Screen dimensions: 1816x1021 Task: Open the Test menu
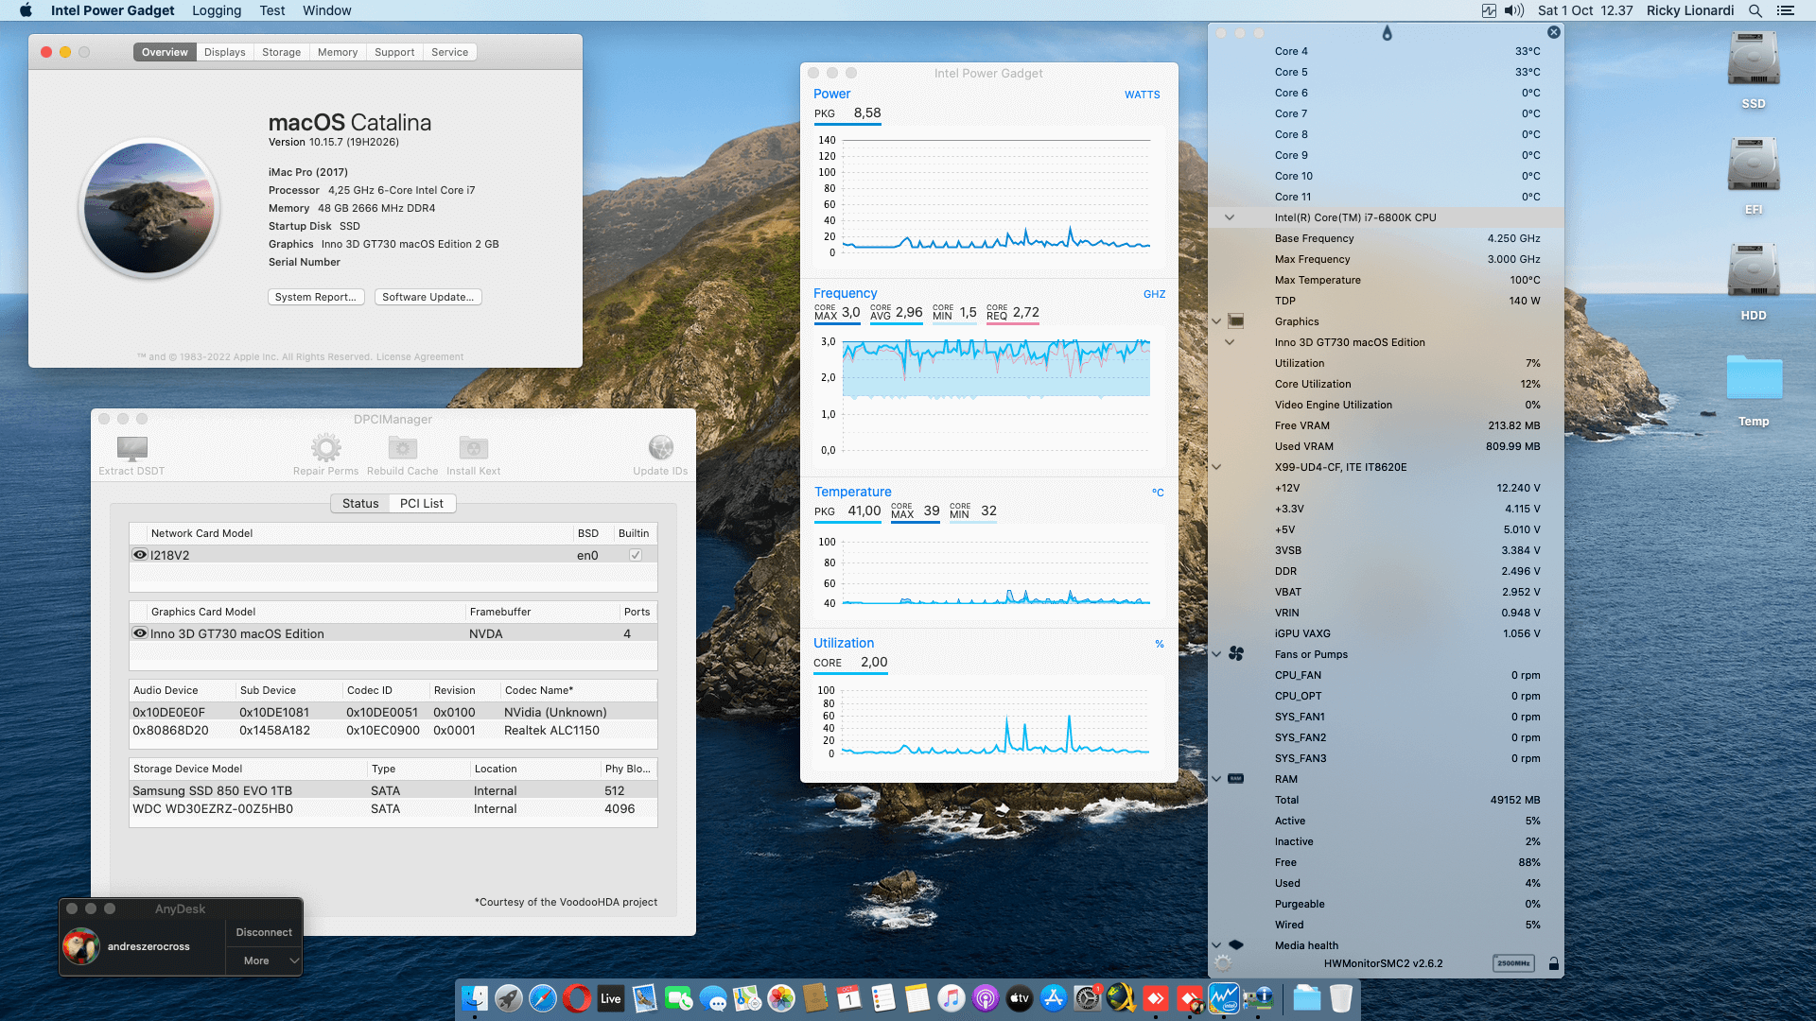click(x=272, y=10)
